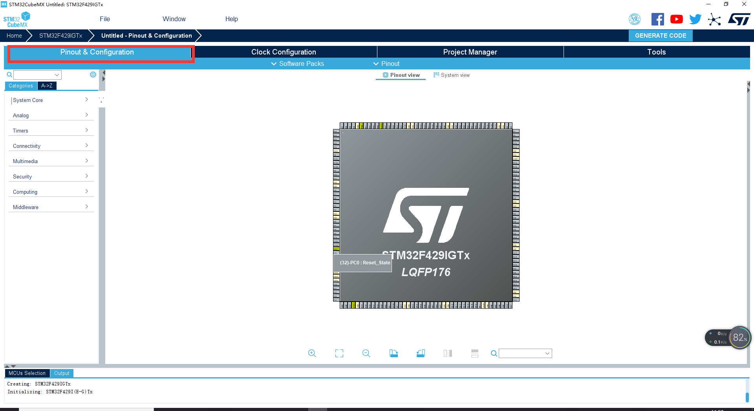Click the zoom in icon below the chip
Screen dimensions: 754x411
[x=312, y=353]
